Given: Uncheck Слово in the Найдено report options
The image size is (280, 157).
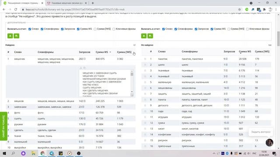Looking at the screenshot, I should (30, 29).
